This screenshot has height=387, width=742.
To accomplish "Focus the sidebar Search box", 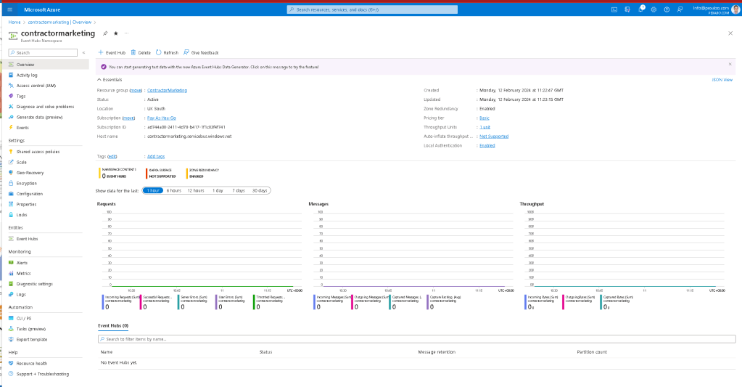I will point(43,52).
